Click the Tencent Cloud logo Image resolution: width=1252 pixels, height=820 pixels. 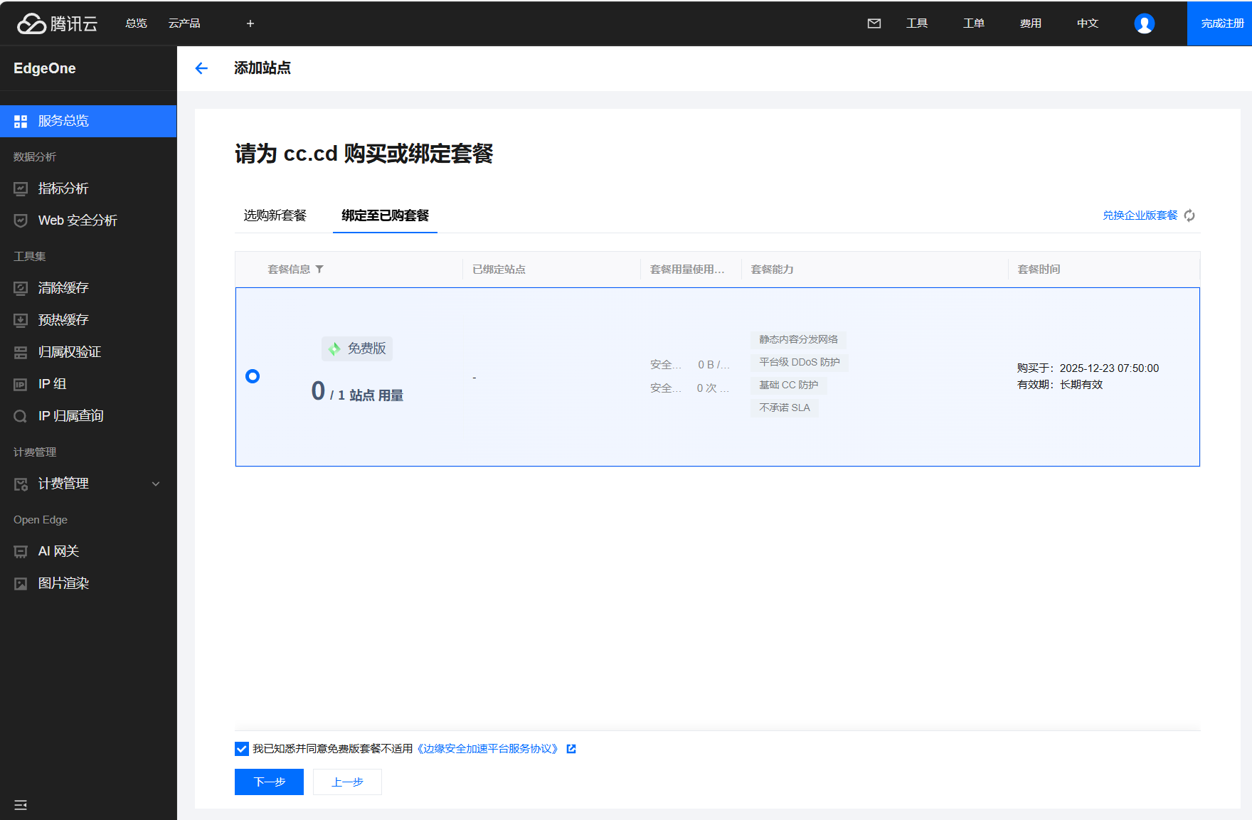pyautogui.click(x=57, y=23)
